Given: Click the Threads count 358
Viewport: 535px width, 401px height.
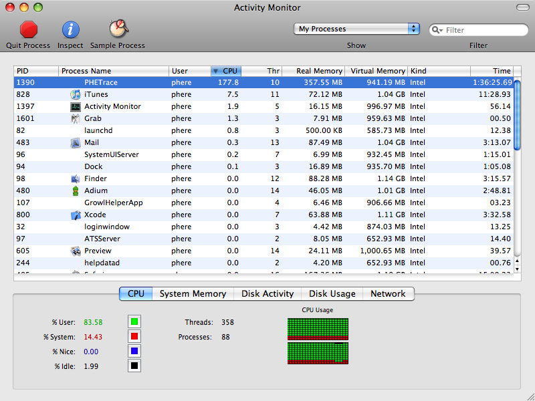Looking at the screenshot, I should click(x=227, y=322).
